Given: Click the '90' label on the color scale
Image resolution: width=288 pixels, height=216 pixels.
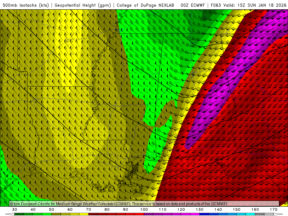Looking at the screenshot, I should (125, 210).
